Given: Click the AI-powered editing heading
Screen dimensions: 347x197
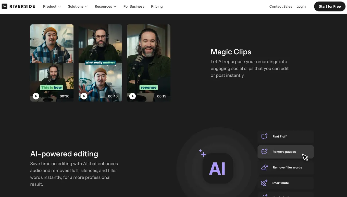Looking at the screenshot, I should (x=64, y=154).
